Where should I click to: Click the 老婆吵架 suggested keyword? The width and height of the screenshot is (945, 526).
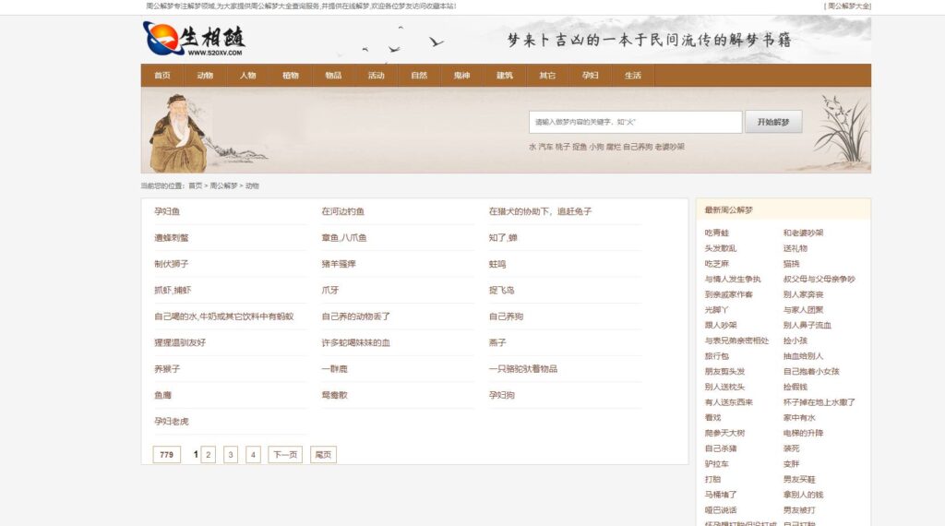coord(670,147)
